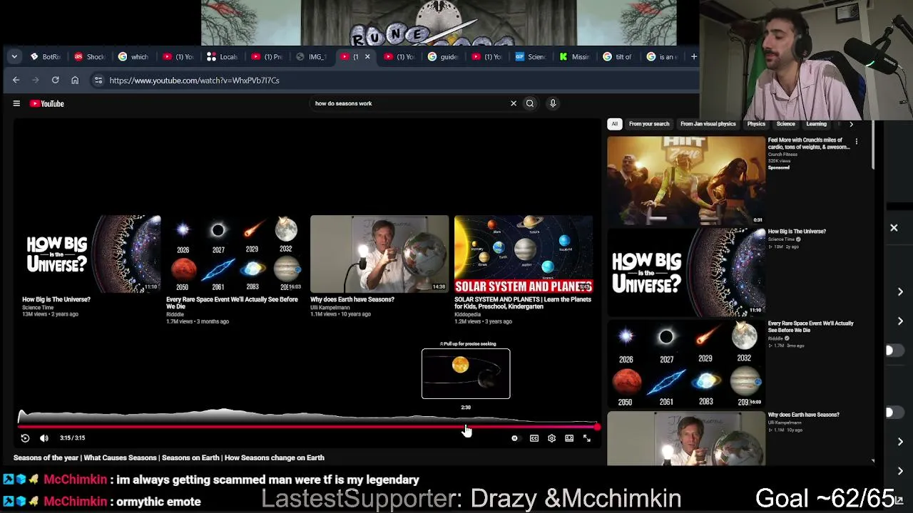The image size is (913, 513).
Task: Go to the YouTube home logo
Action: click(47, 103)
